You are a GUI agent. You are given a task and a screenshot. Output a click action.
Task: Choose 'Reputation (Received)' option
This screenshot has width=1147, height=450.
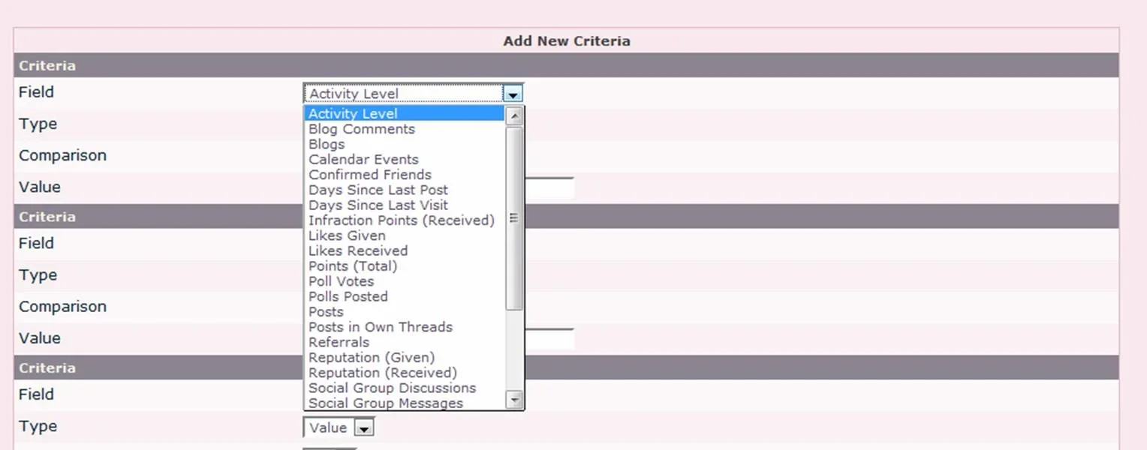pyautogui.click(x=405, y=373)
